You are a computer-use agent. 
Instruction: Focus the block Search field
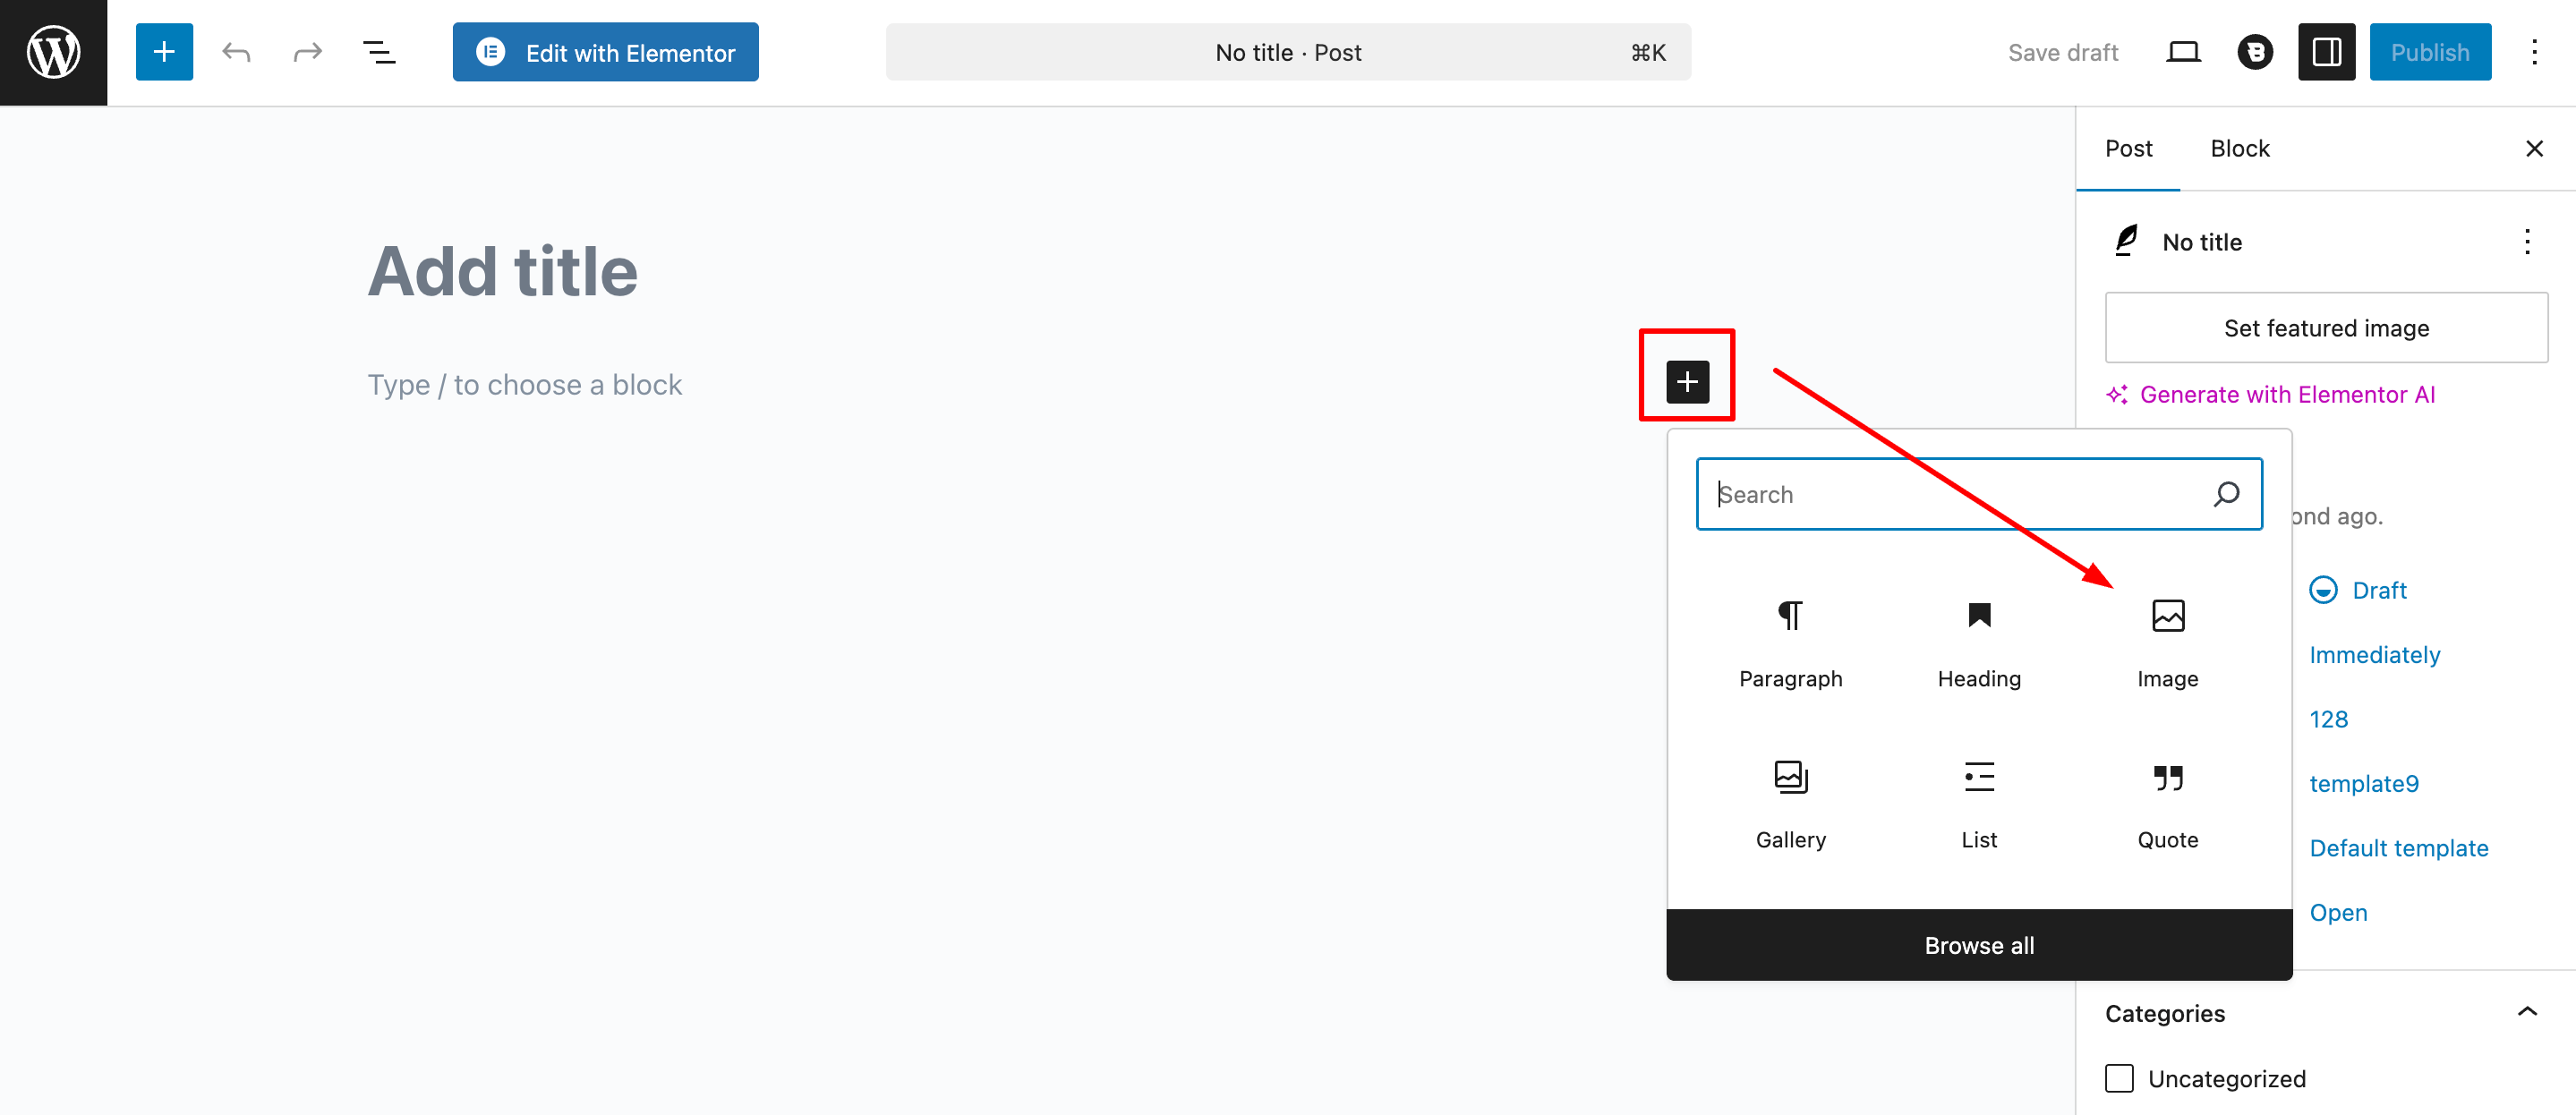pos(1950,494)
